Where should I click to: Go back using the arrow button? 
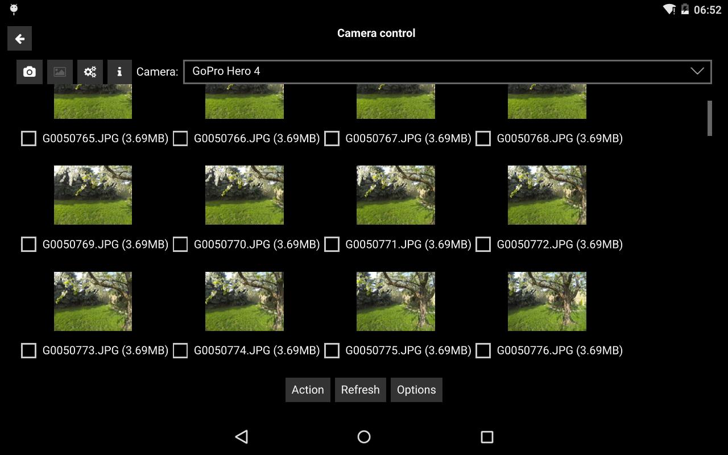(x=19, y=39)
